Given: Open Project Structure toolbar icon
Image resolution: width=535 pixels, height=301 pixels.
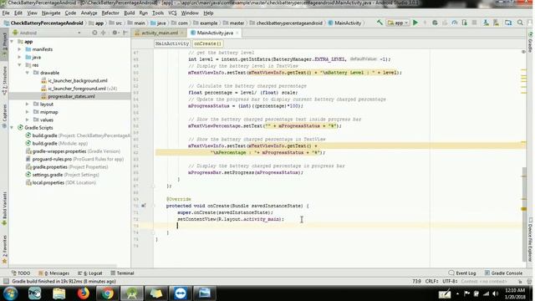Looking at the screenshot, I should click(x=508, y=23).
